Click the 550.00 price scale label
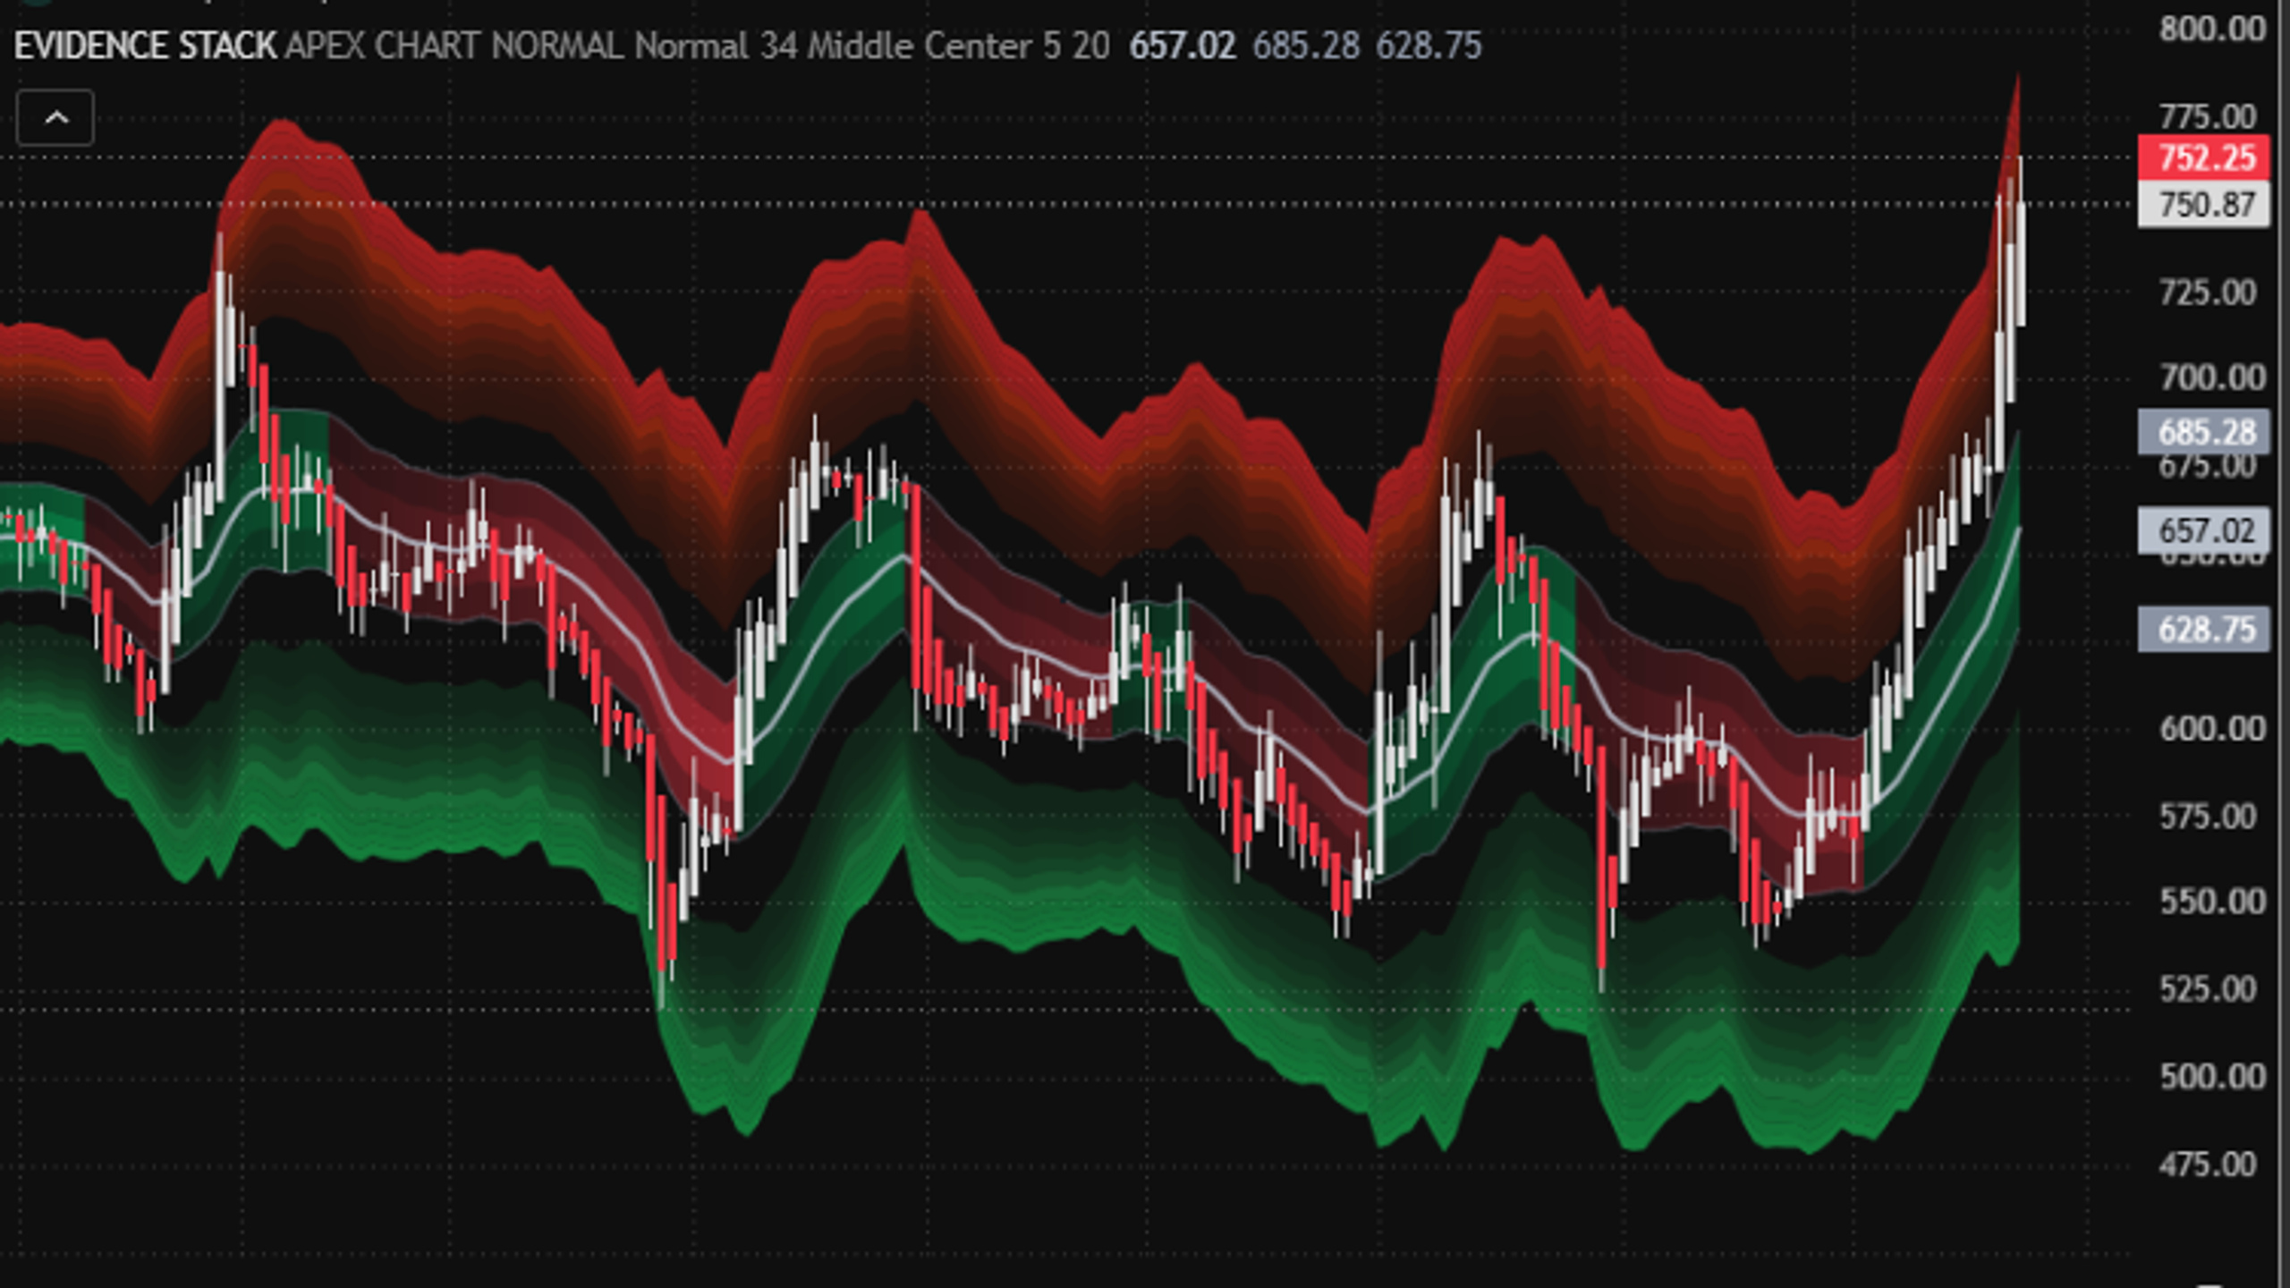The height and width of the screenshot is (1288, 2290). [x=2213, y=901]
